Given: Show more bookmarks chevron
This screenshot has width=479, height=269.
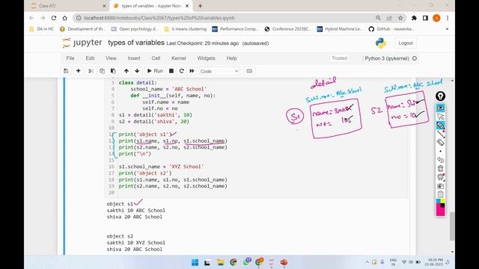Looking at the screenshot, I should pos(448,29).
